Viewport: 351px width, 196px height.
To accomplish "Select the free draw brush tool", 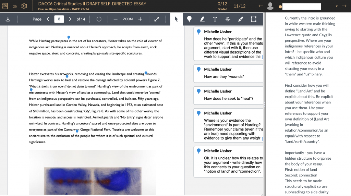I will [x=241, y=19].
